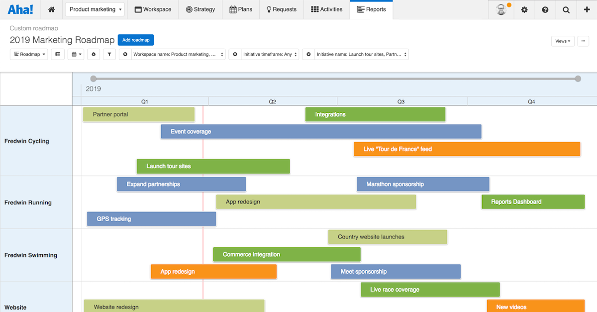Open the Website redesign bar
Viewport: 597px width, 312px height.
174,306
